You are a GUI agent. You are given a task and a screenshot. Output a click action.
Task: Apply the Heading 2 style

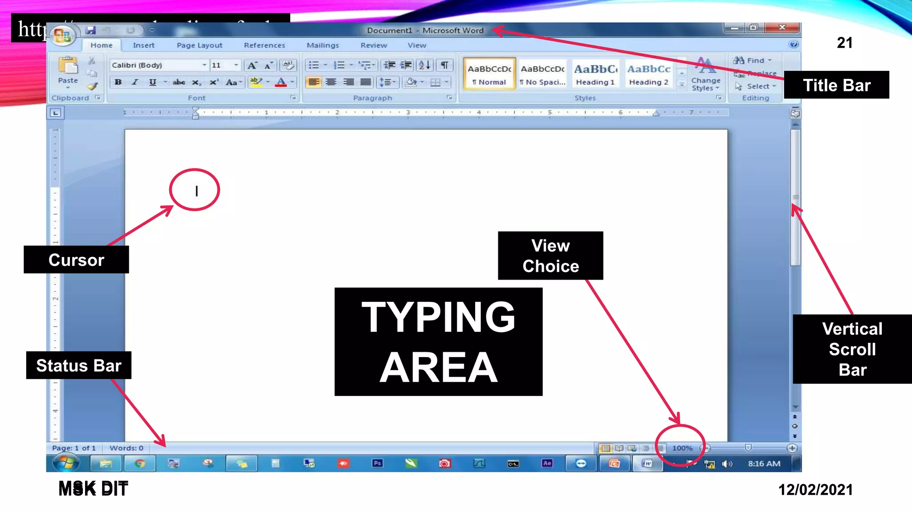coord(649,73)
